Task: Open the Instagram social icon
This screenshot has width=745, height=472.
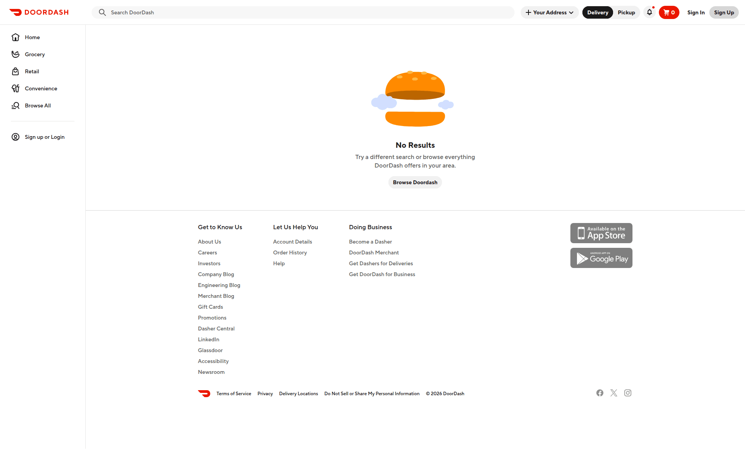Action: (x=628, y=393)
